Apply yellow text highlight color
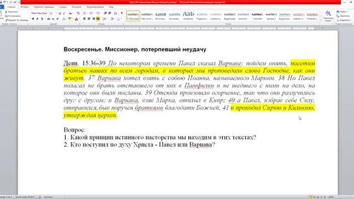This screenshot has width=354, height=199. (x=69, y=19)
